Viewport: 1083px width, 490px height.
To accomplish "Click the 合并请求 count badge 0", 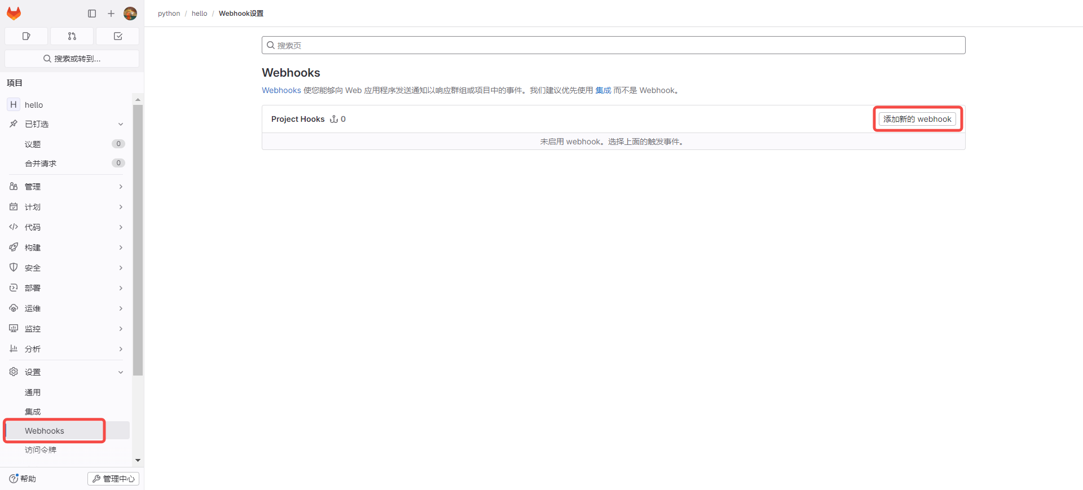I will coord(118,163).
